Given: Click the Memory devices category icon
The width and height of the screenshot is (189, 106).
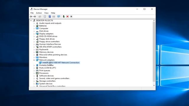Looking at the screenshot, I should pyautogui.click(x=37, y=52).
